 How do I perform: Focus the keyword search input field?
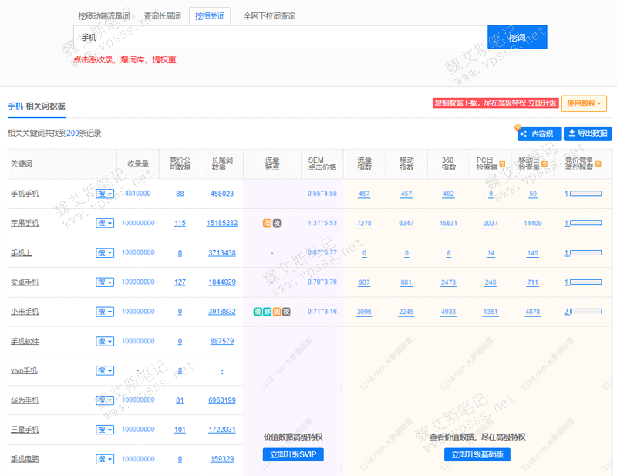(280, 37)
